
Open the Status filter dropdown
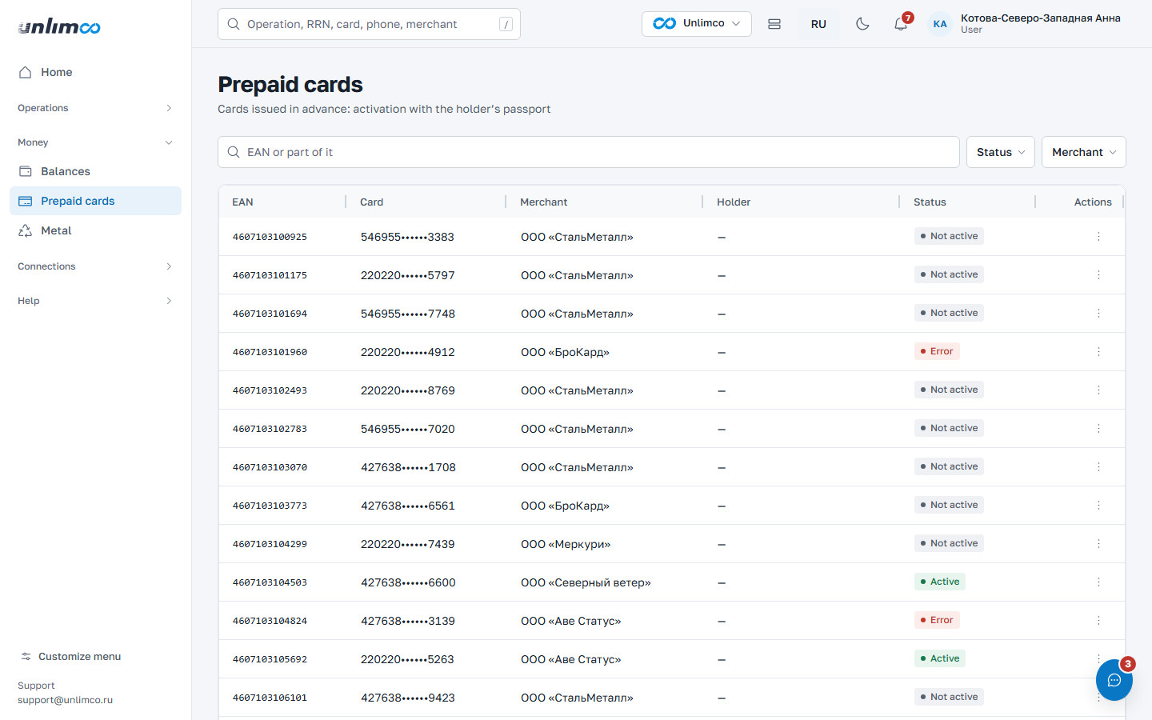[1001, 152]
